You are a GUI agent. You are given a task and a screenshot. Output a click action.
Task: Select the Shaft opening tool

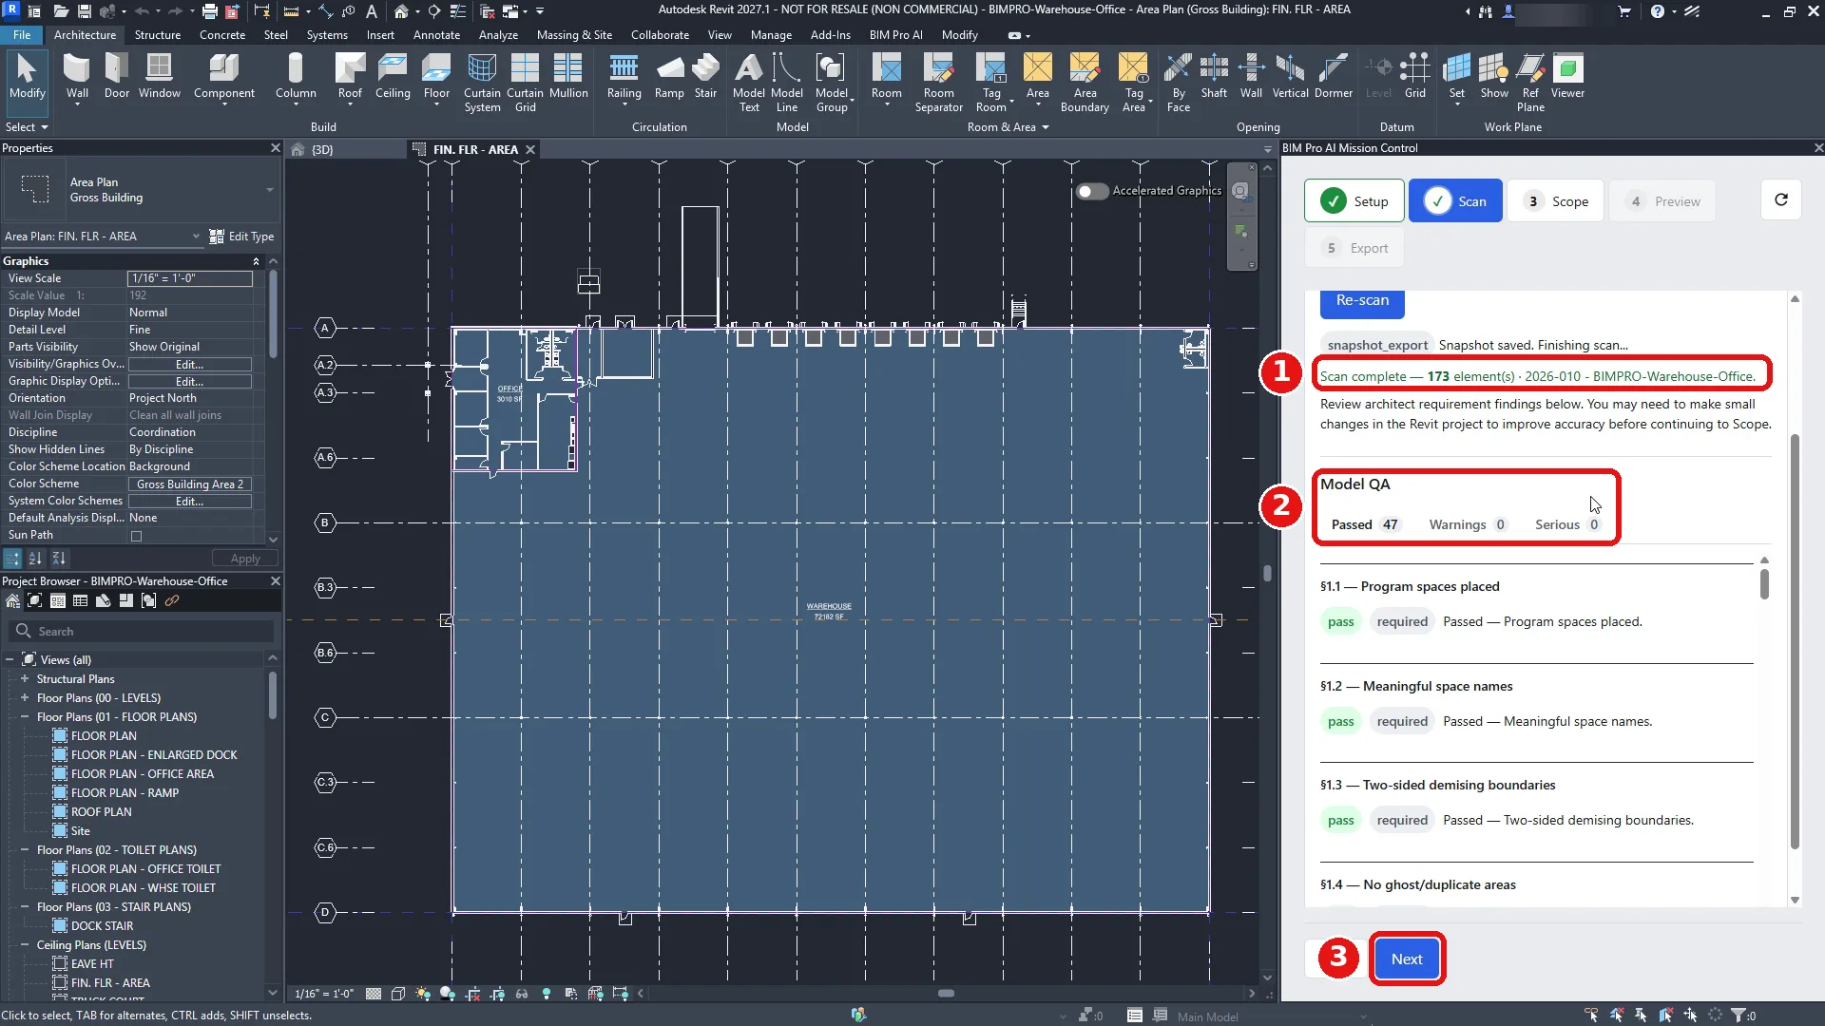click(x=1214, y=76)
